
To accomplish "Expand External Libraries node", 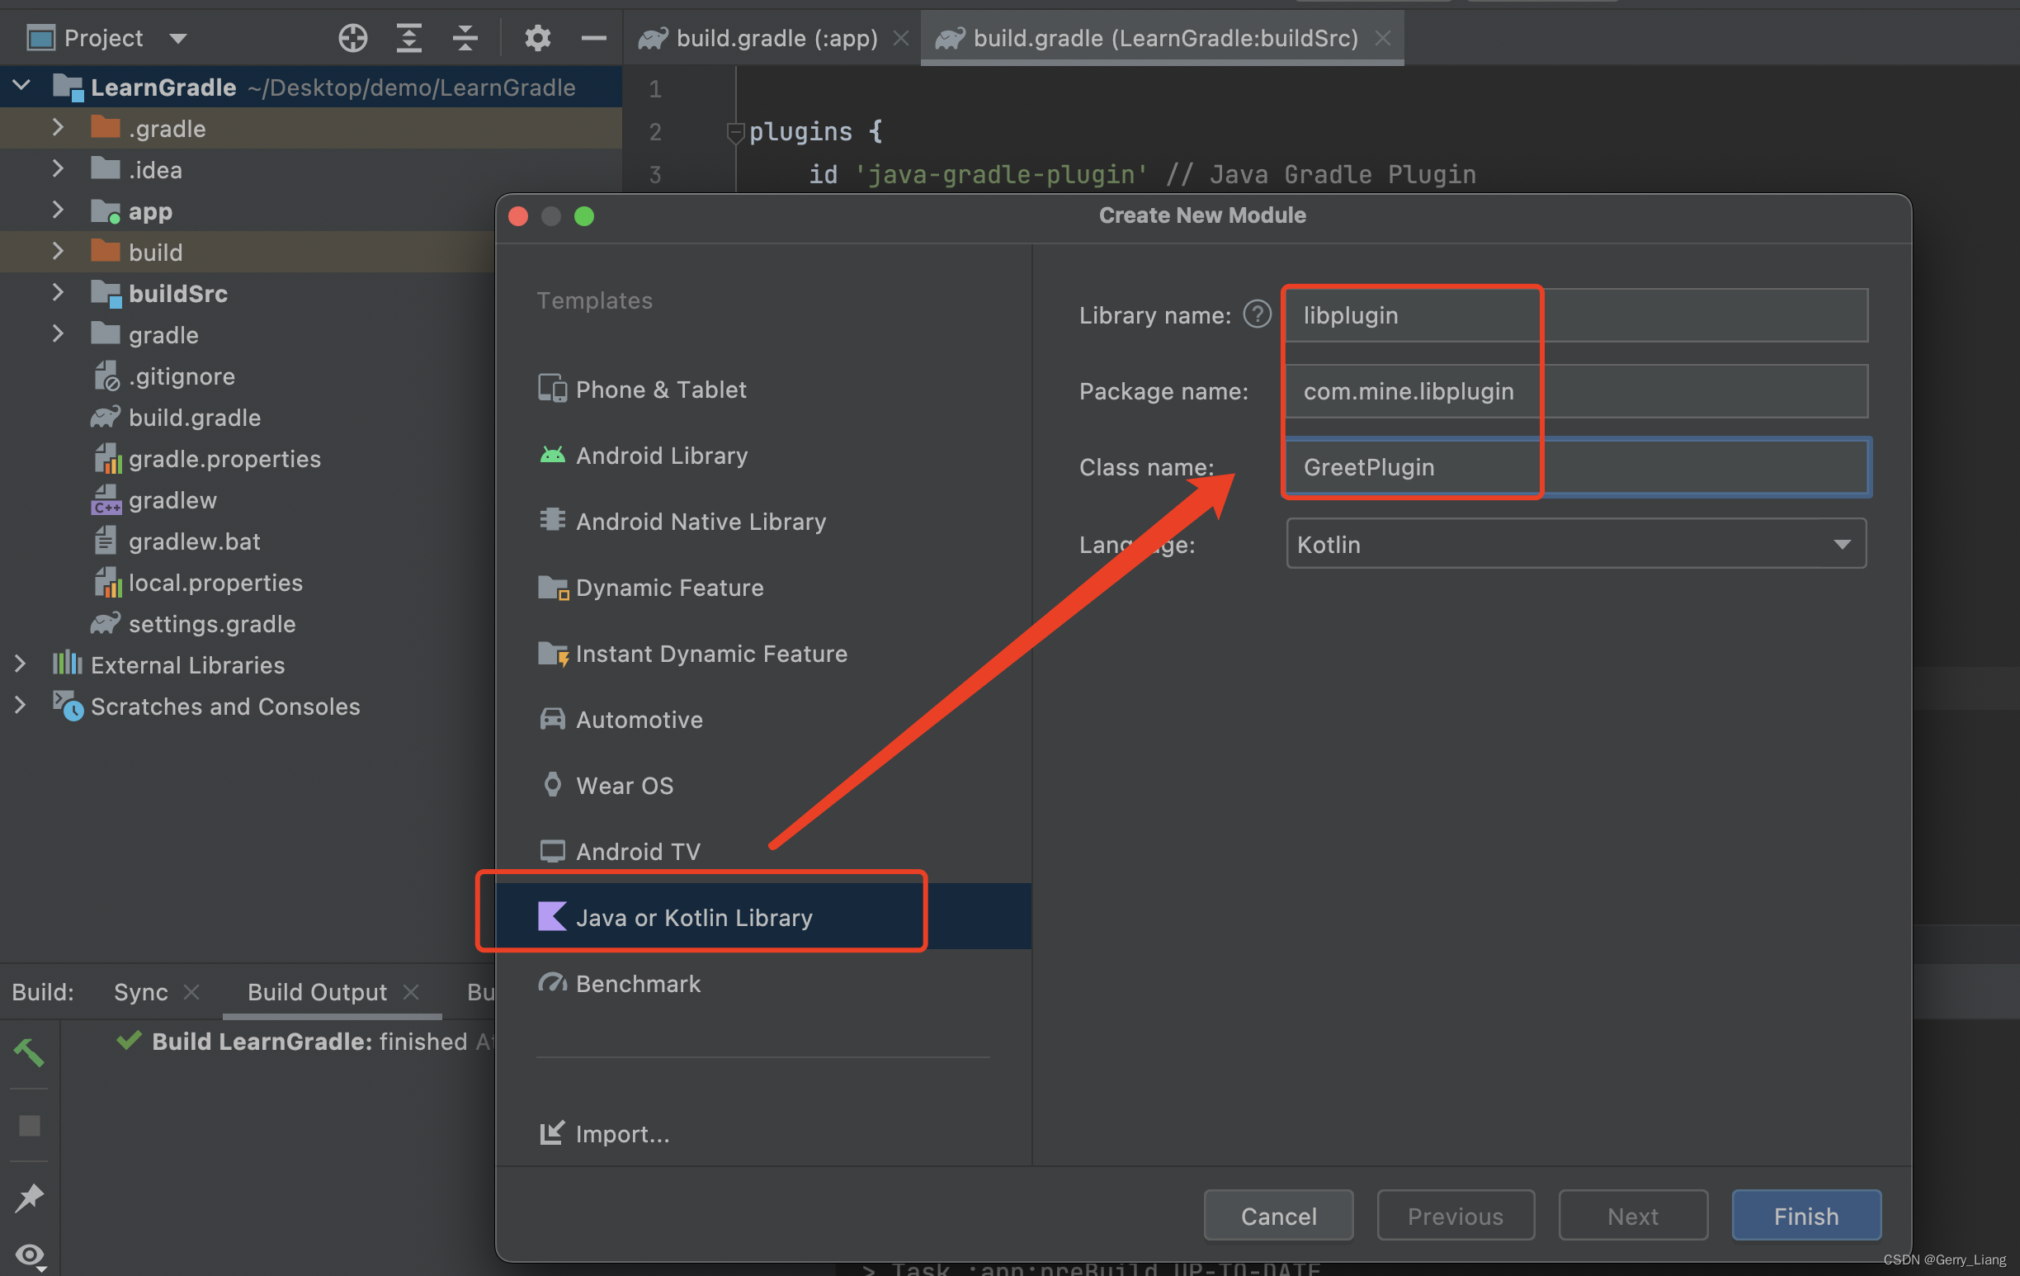I will (20, 664).
